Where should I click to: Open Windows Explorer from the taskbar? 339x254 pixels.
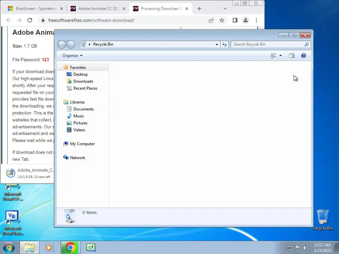(x=29, y=247)
